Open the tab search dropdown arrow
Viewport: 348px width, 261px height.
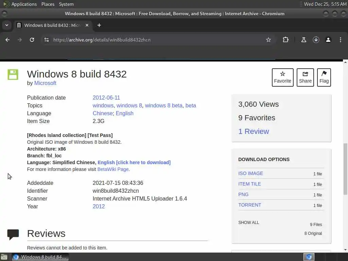coord(7,25)
